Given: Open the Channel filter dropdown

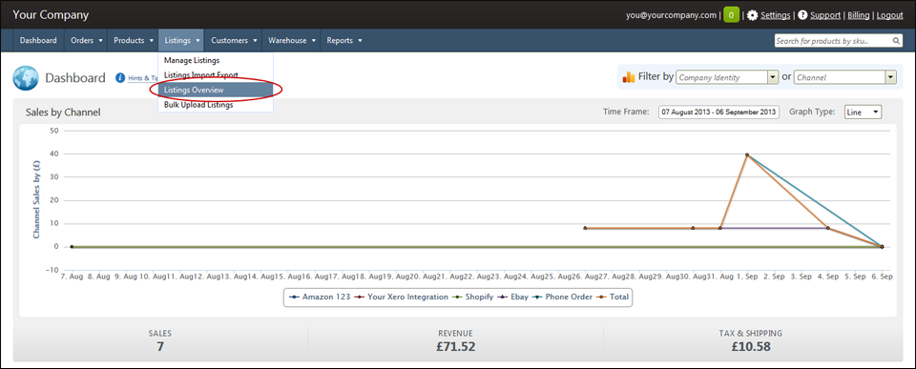Looking at the screenshot, I should tap(845, 77).
